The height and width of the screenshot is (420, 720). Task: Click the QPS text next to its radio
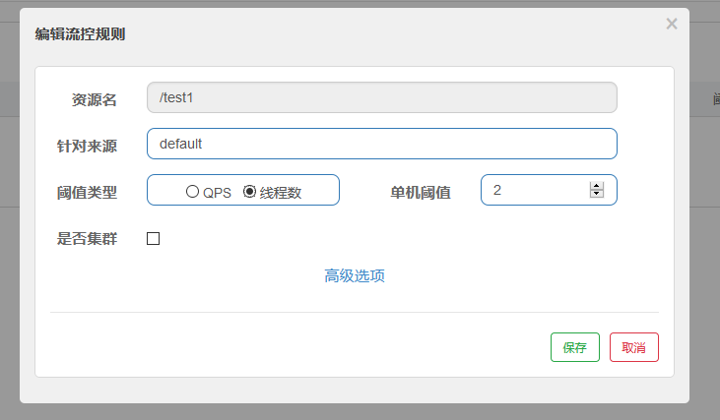(x=217, y=193)
